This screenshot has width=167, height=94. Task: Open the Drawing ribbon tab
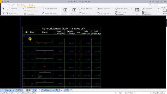11,5
